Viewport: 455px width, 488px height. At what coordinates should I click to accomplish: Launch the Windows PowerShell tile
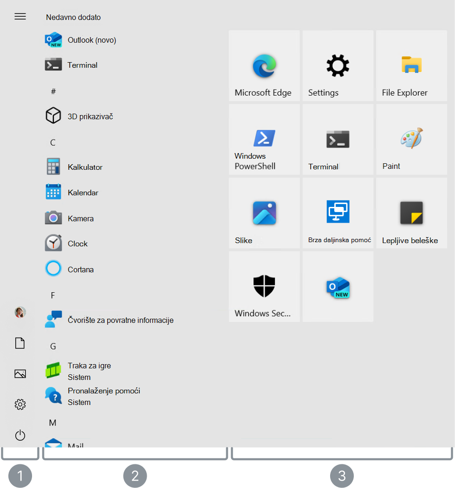tap(264, 139)
